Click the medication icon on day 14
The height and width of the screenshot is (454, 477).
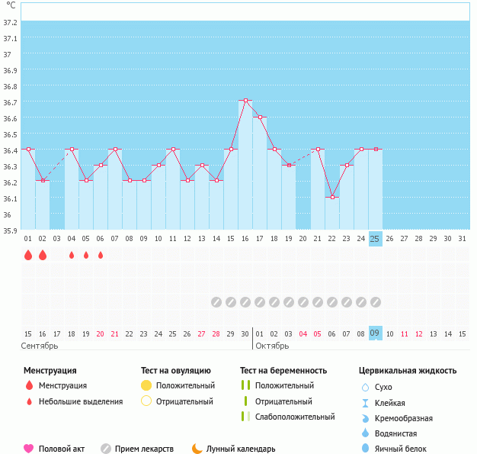tap(216, 302)
